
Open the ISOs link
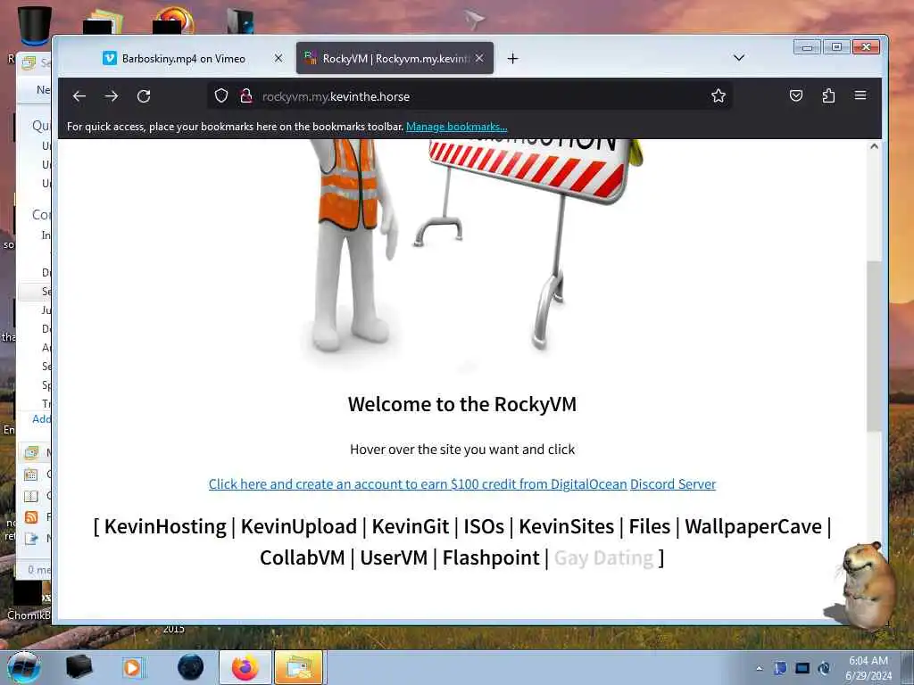point(483,526)
